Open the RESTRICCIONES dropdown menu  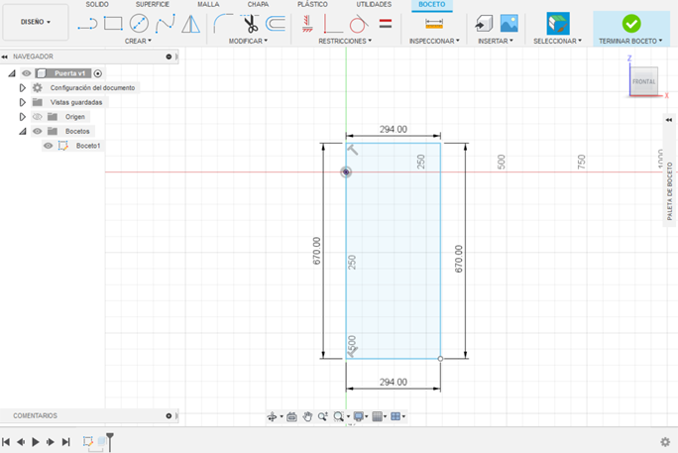[345, 41]
